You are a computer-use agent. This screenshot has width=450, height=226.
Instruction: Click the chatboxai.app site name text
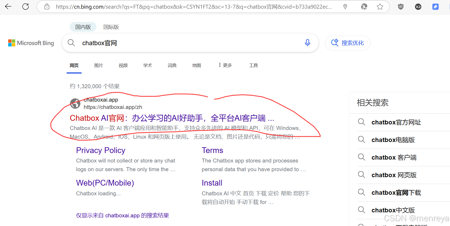(x=101, y=100)
